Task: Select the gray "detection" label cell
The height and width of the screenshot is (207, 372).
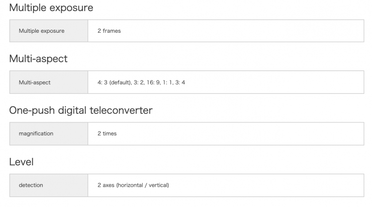Action: pos(49,185)
